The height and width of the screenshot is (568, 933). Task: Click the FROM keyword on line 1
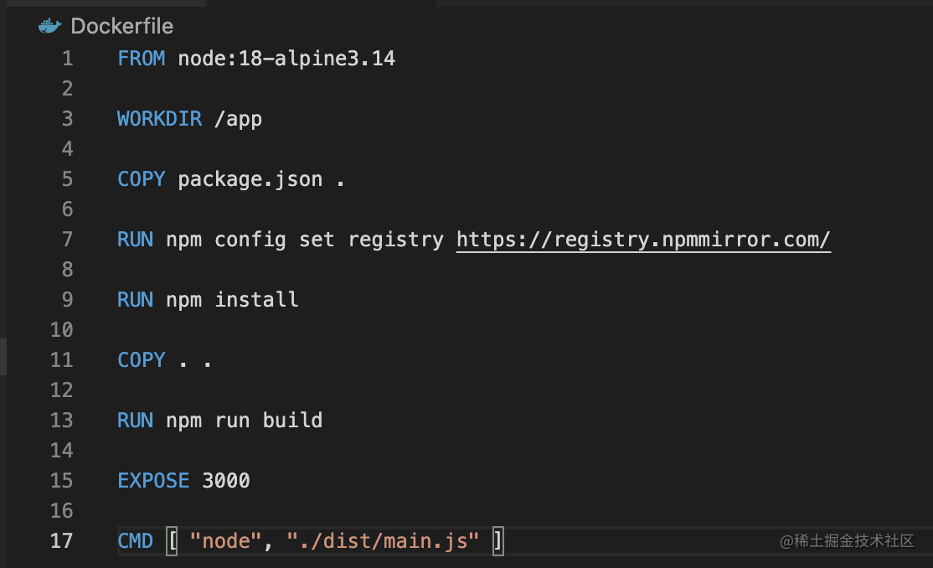(x=142, y=59)
